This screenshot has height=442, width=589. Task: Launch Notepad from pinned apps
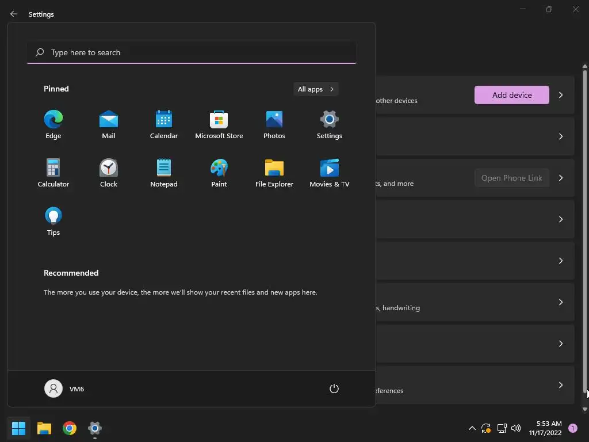tap(164, 173)
